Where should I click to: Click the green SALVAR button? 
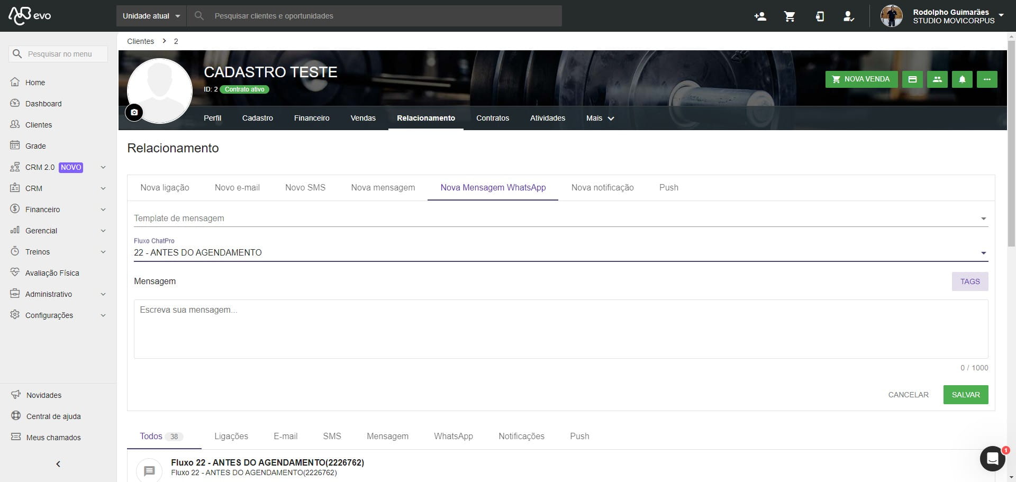click(966, 395)
